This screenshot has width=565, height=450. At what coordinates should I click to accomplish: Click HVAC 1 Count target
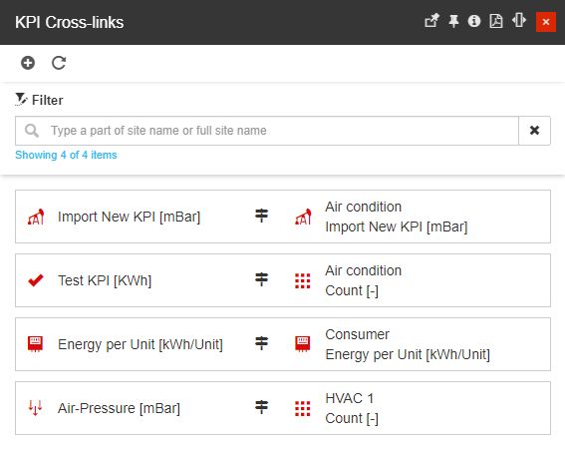pyautogui.click(x=352, y=408)
